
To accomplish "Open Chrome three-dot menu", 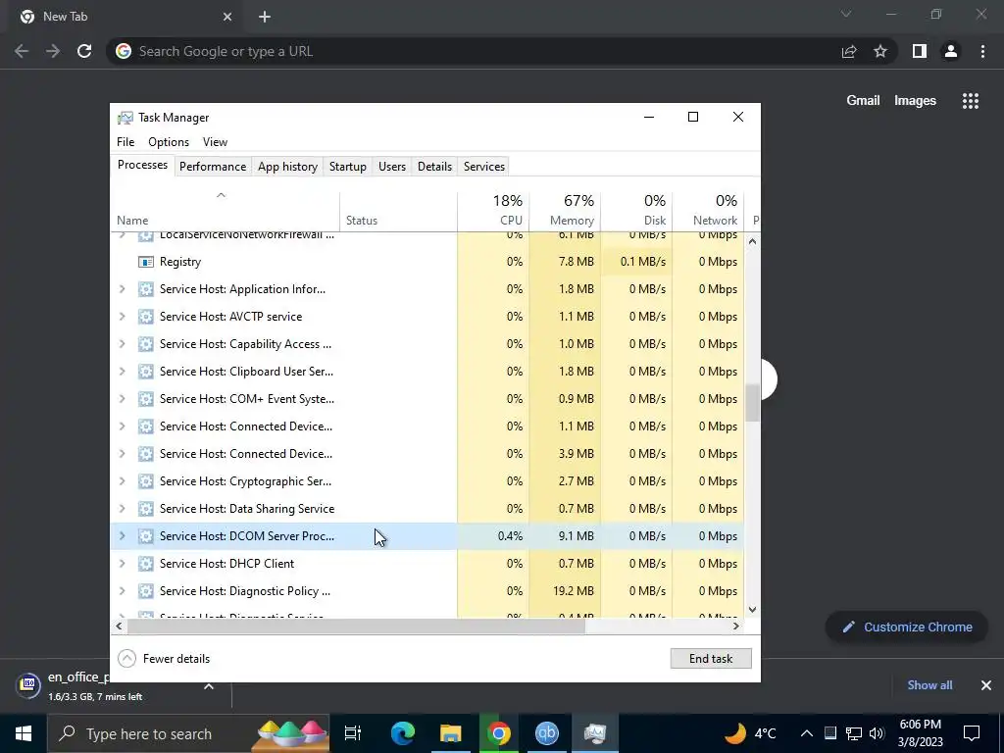I will [982, 51].
